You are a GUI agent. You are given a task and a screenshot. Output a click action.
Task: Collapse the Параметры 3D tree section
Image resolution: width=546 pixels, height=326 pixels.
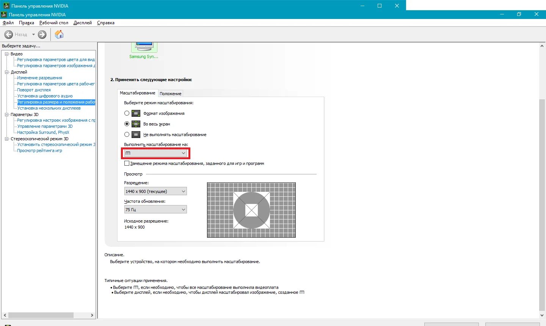tap(6, 114)
